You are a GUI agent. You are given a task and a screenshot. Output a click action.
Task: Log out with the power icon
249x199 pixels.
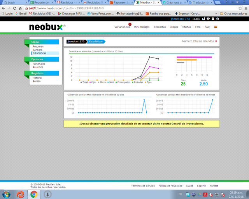[217, 19]
